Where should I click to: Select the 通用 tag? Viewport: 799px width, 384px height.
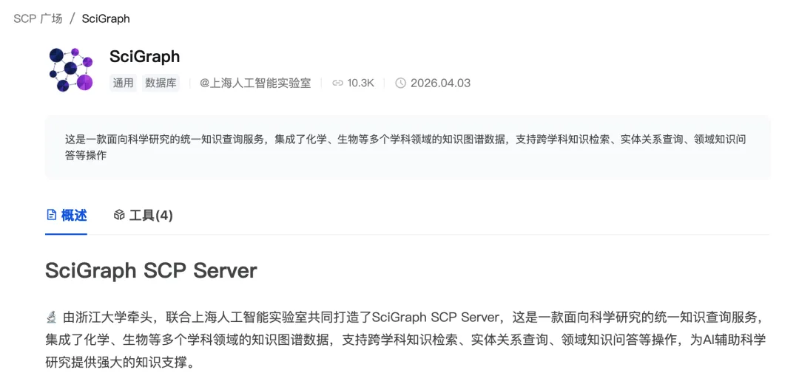click(x=123, y=83)
